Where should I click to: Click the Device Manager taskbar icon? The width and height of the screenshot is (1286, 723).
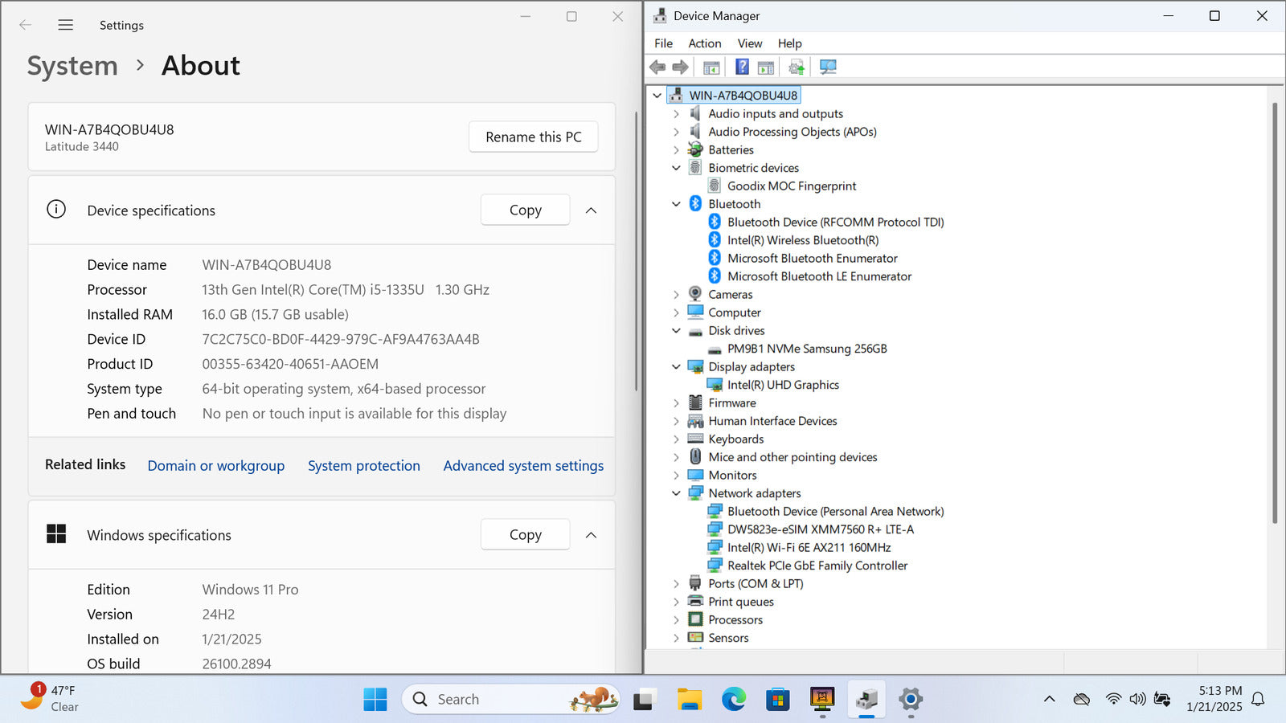point(866,699)
